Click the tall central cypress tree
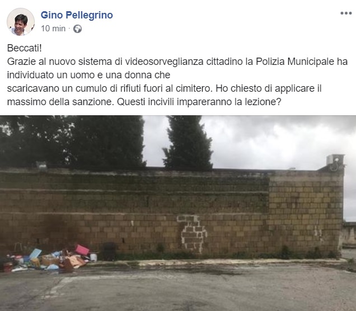The height and width of the screenshot is (311, 356). point(188,143)
